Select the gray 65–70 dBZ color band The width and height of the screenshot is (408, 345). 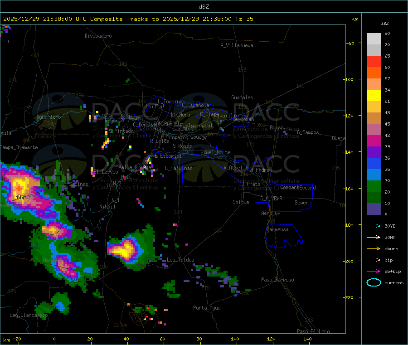[374, 50]
